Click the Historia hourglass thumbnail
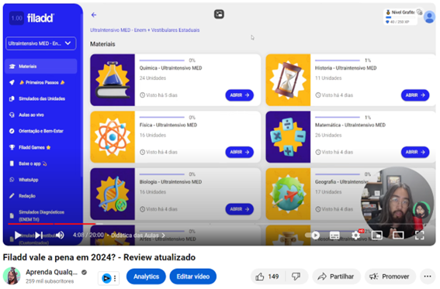The image size is (440, 289). pos(288,80)
